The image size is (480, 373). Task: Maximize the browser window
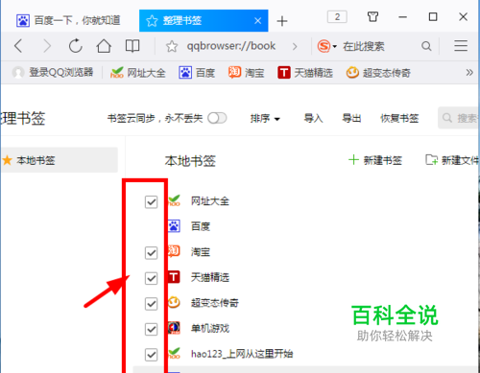tap(433, 16)
